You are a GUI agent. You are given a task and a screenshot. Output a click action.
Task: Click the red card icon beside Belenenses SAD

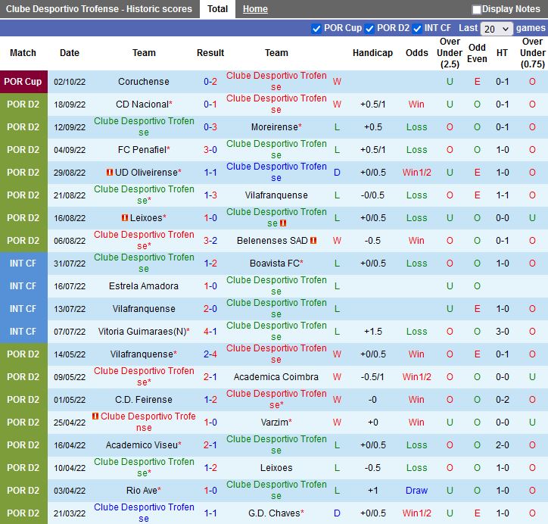[x=313, y=241]
